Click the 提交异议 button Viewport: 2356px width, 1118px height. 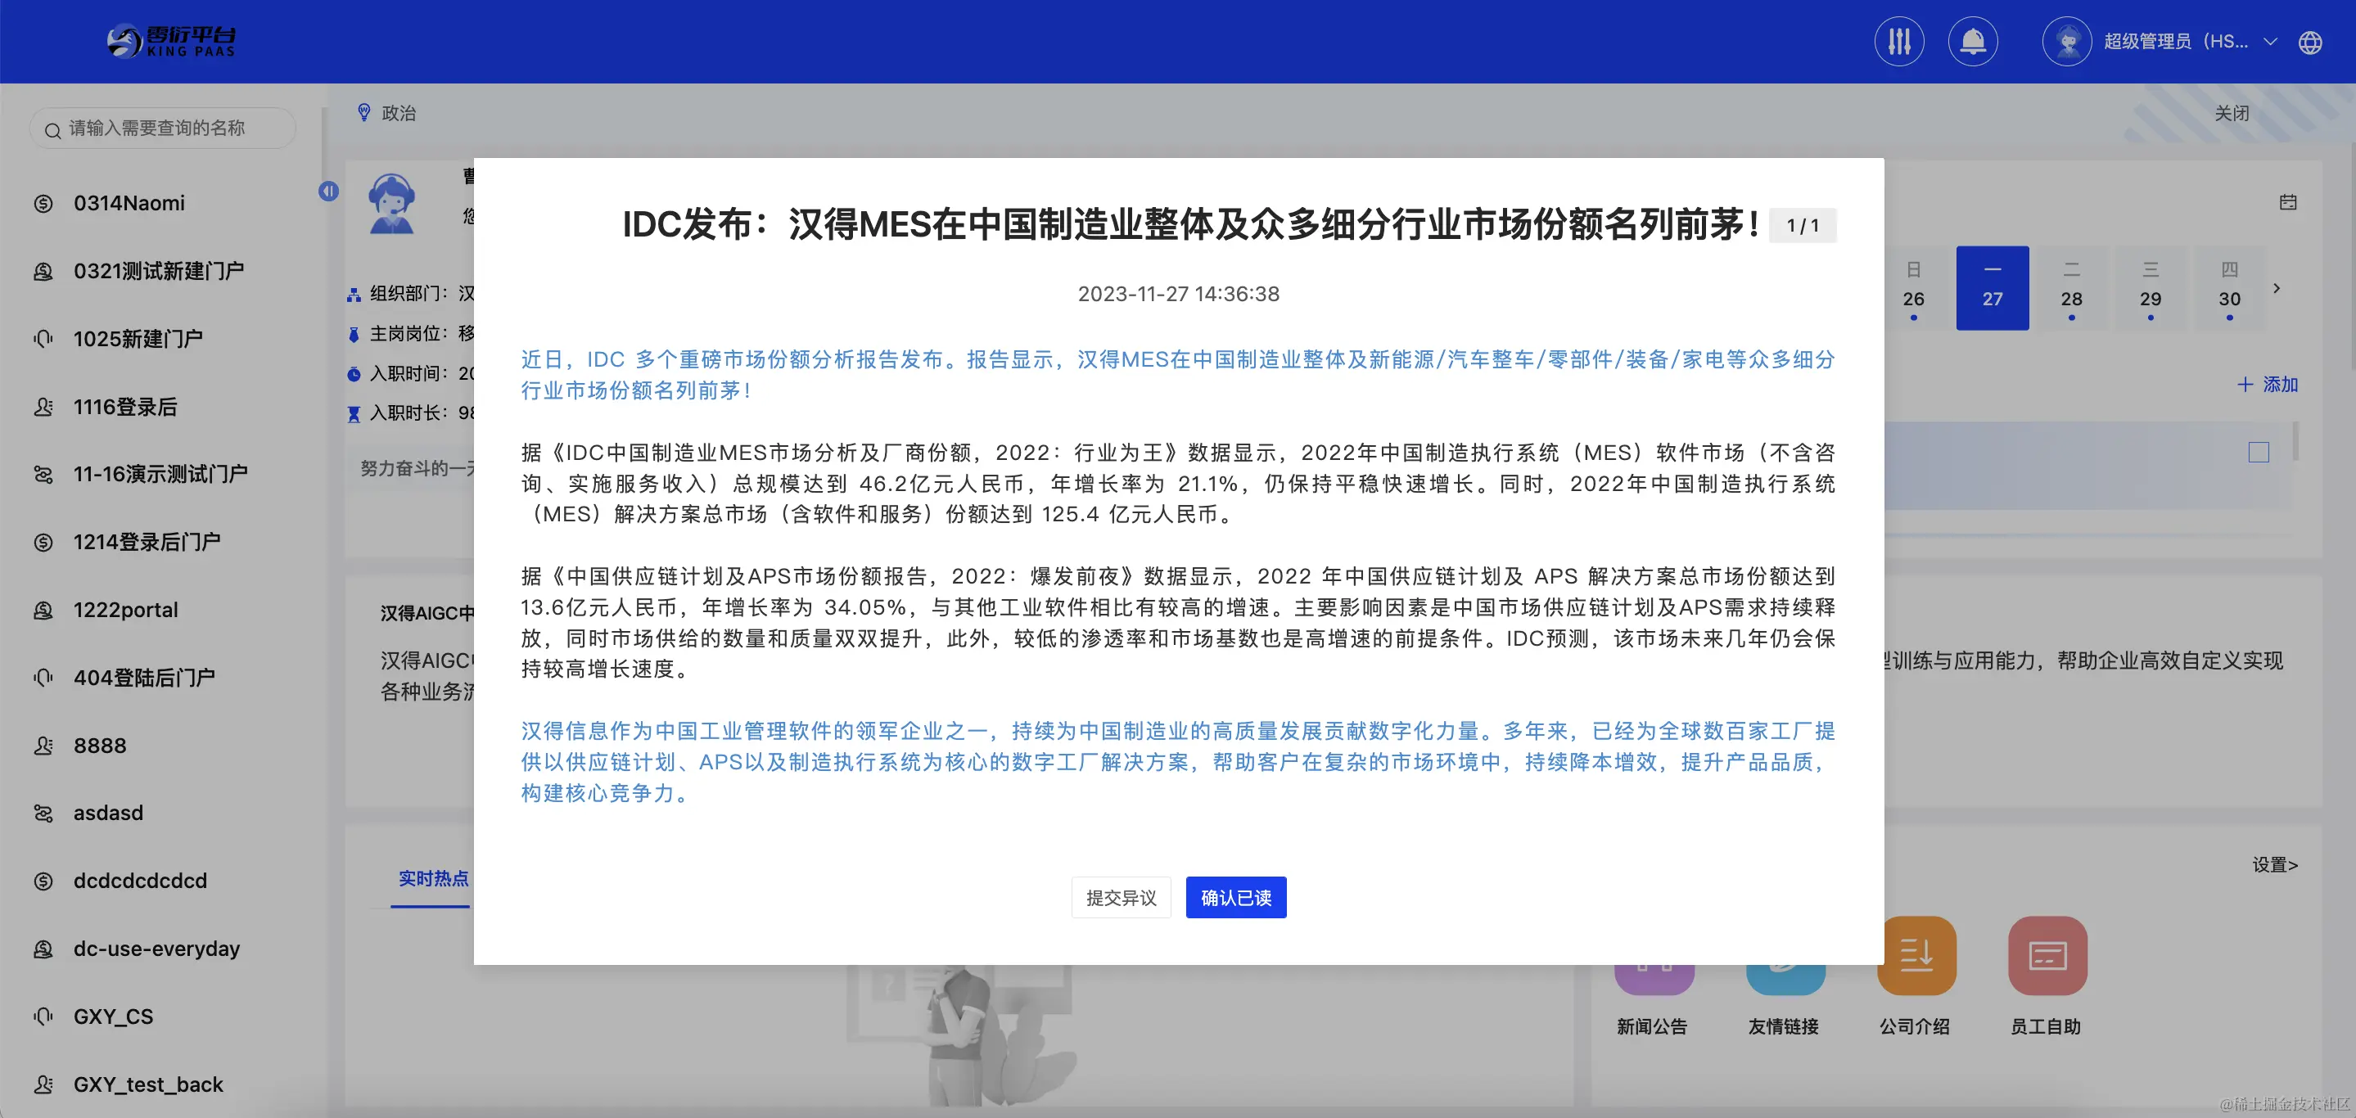point(1122,898)
